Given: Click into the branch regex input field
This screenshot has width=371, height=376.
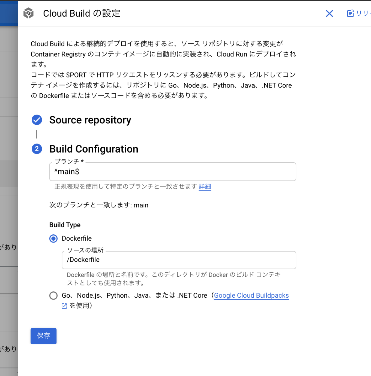Looking at the screenshot, I should [x=173, y=172].
